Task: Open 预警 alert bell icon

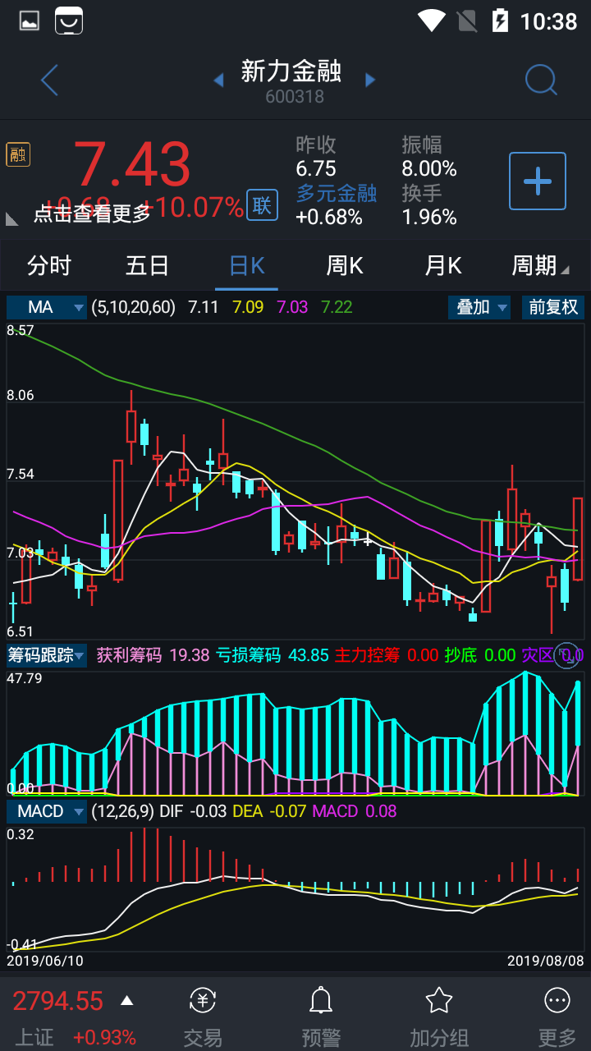Action: point(321,1000)
